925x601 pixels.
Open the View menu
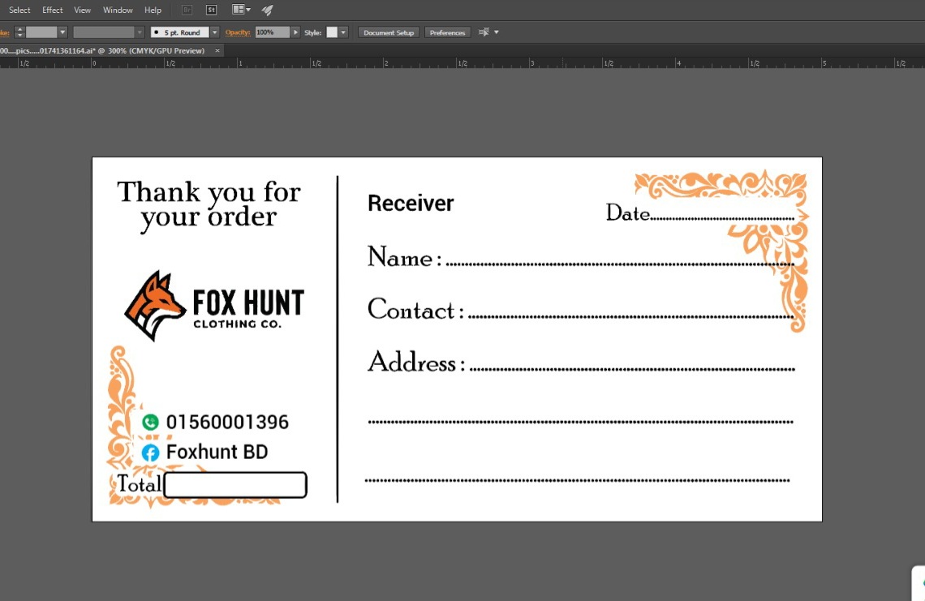point(83,10)
